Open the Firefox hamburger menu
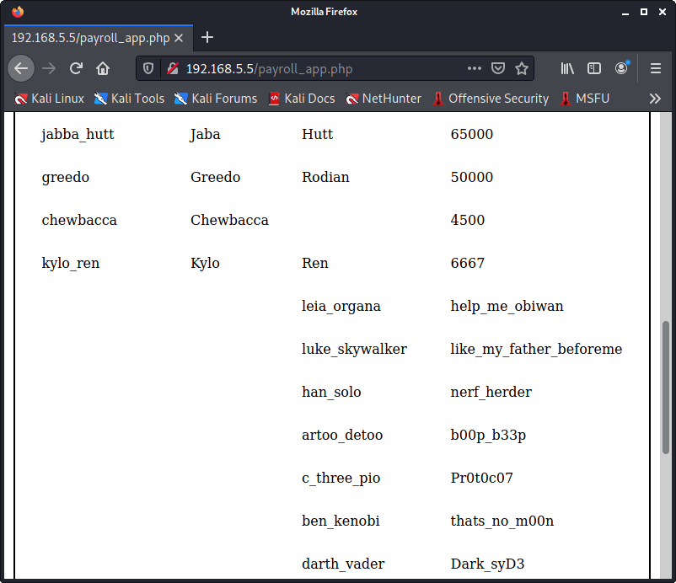The height and width of the screenshot is (583, 676). 655,68
